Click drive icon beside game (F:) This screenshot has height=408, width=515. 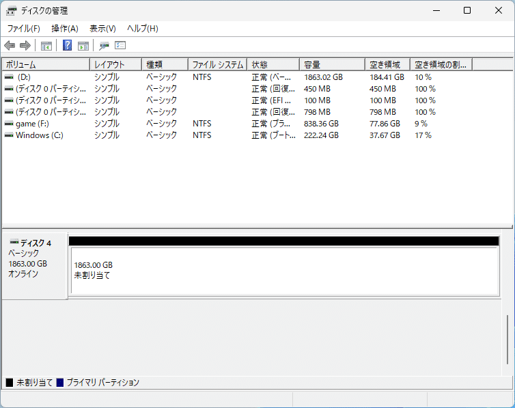coord(9,124)
